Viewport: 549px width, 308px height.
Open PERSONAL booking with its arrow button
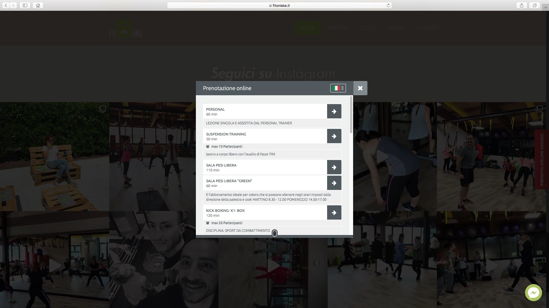click(334, 111)
